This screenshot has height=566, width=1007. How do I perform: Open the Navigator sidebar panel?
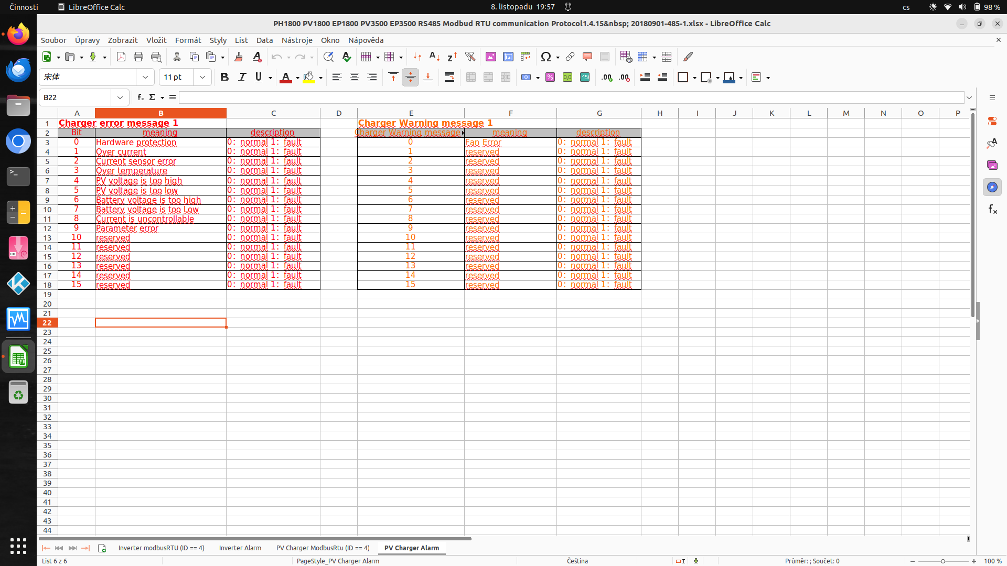992,187
